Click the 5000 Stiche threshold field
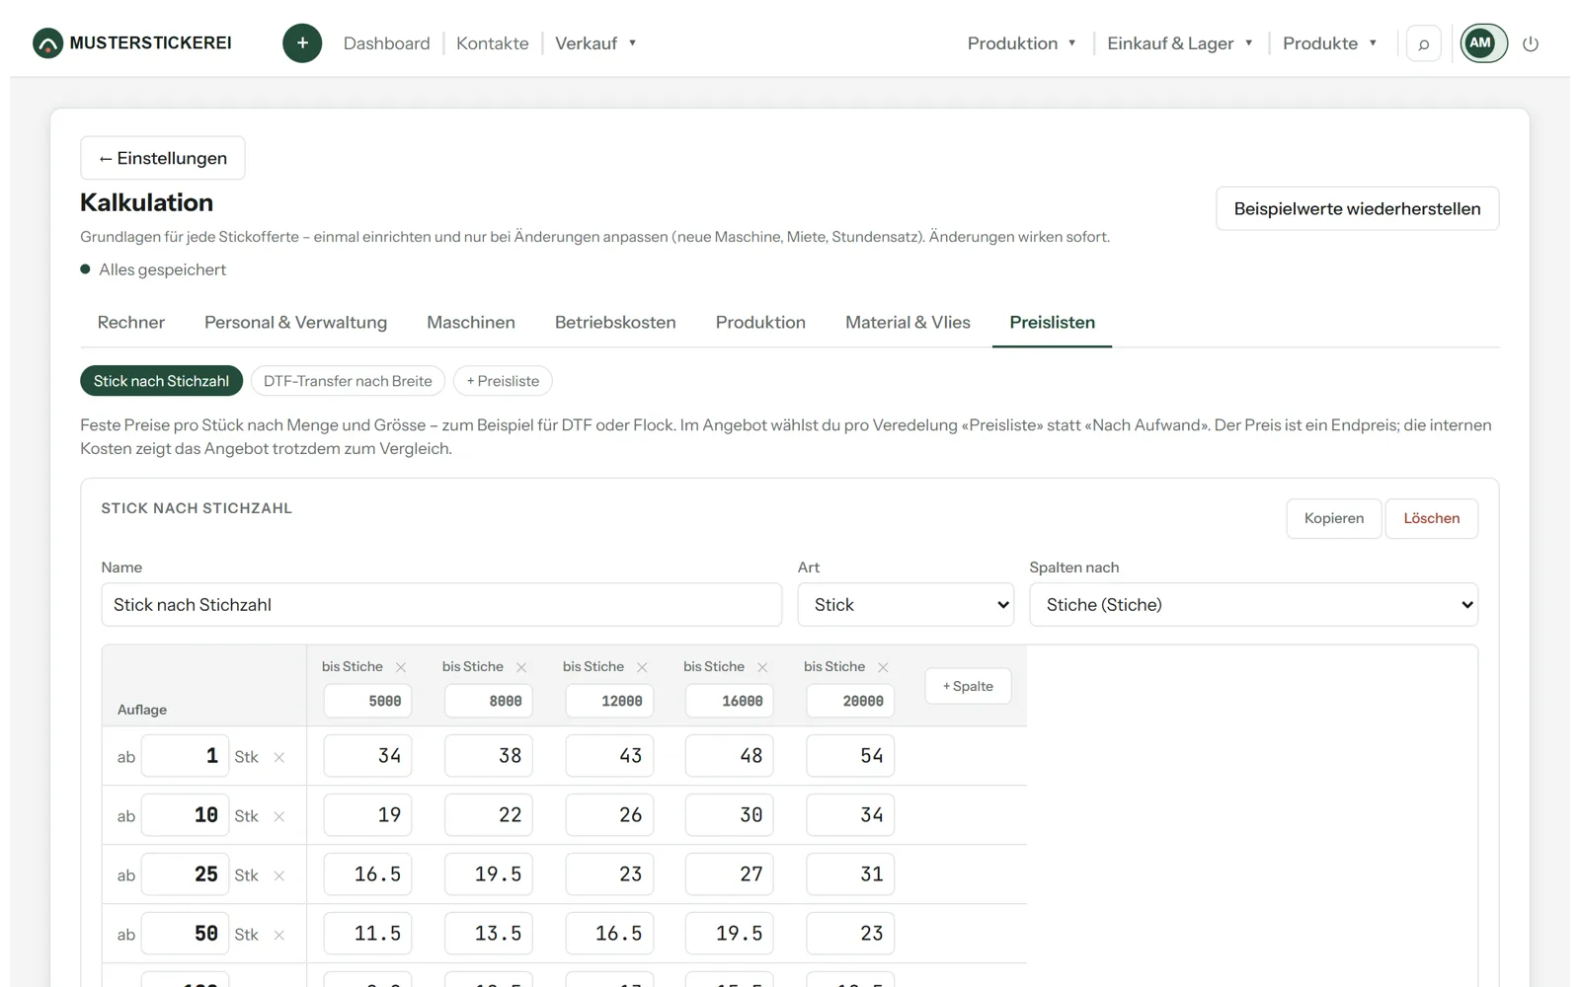 click(367, 701)
